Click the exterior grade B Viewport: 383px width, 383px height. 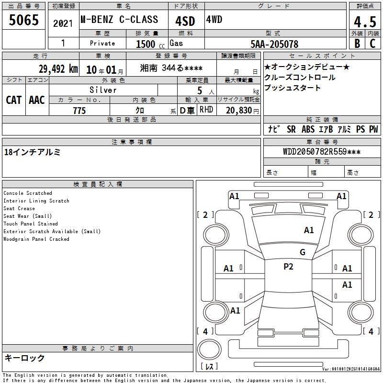click(x=357, y=44)
